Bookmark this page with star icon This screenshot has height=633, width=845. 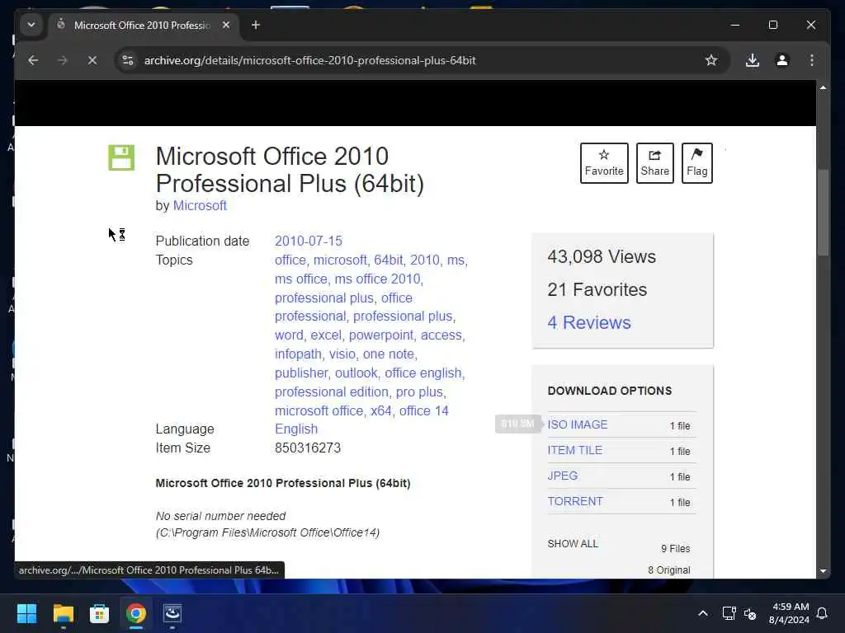click(711, 60)
